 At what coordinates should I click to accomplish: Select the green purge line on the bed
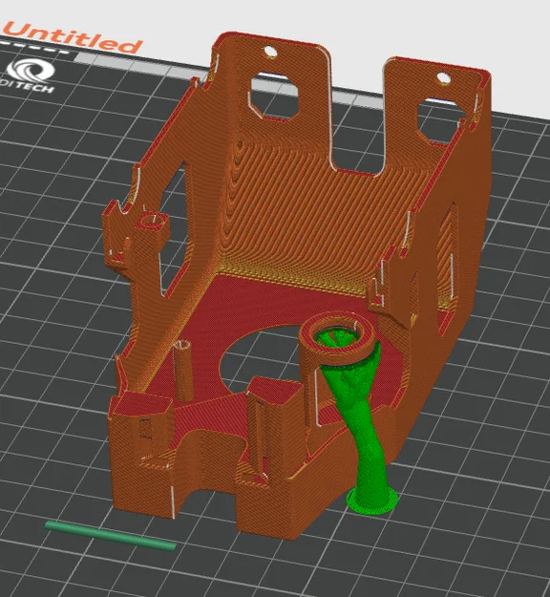coord(111,536)
